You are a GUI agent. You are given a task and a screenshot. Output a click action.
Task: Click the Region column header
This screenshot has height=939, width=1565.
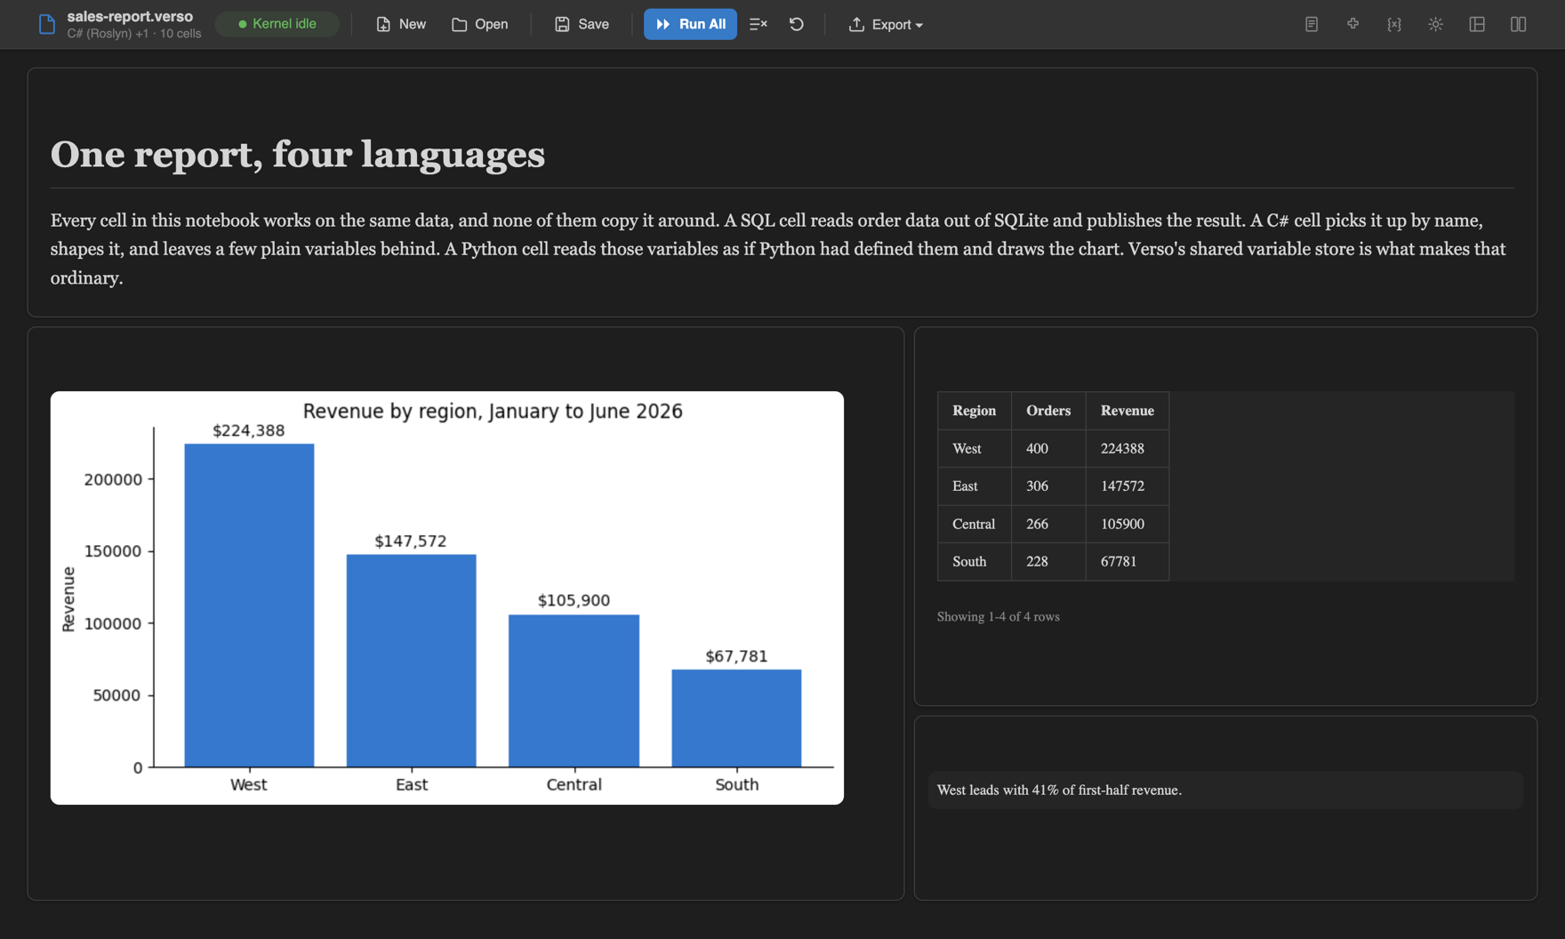pyautogui.click(x=975, y=411)
